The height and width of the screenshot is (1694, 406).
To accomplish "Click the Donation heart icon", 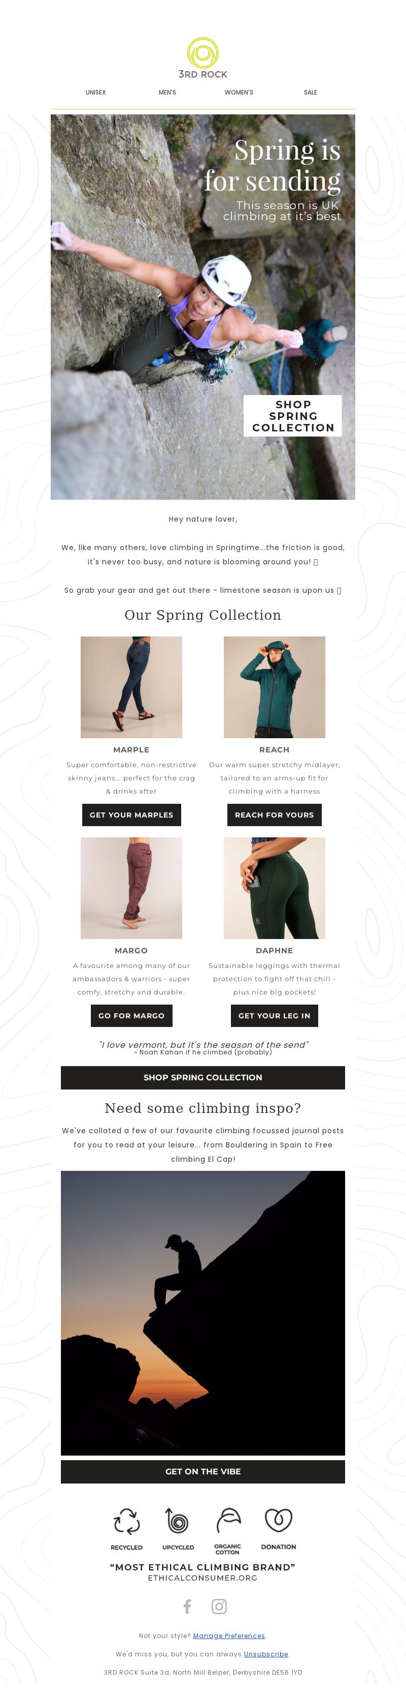I will [279, 1520].
